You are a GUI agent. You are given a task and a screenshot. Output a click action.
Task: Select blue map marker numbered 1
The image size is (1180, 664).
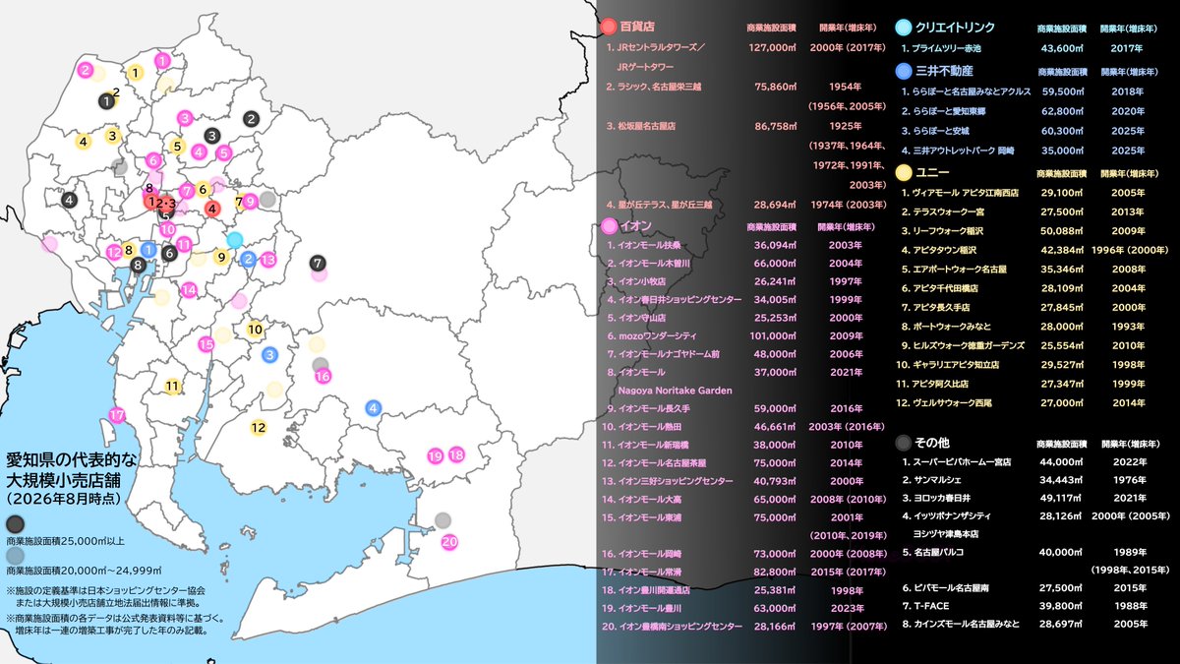(148, 250)
